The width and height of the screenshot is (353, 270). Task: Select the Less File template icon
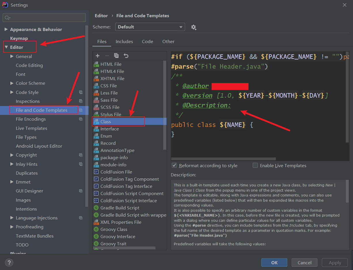[x=96, y=93]
